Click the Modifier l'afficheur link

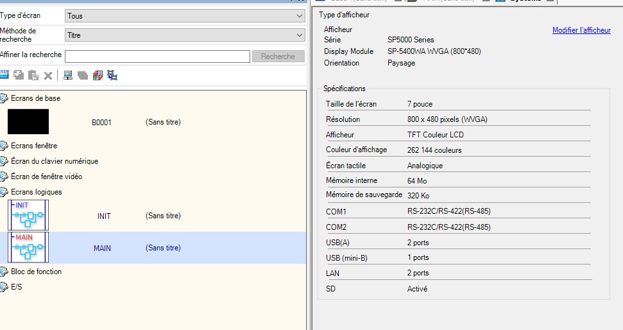point(581,30)
